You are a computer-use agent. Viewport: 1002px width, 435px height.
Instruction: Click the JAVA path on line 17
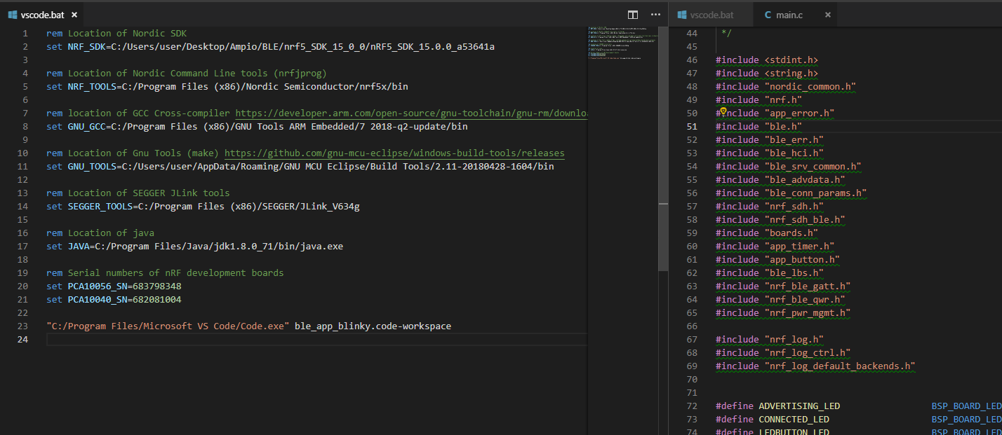tap(219, 246)
